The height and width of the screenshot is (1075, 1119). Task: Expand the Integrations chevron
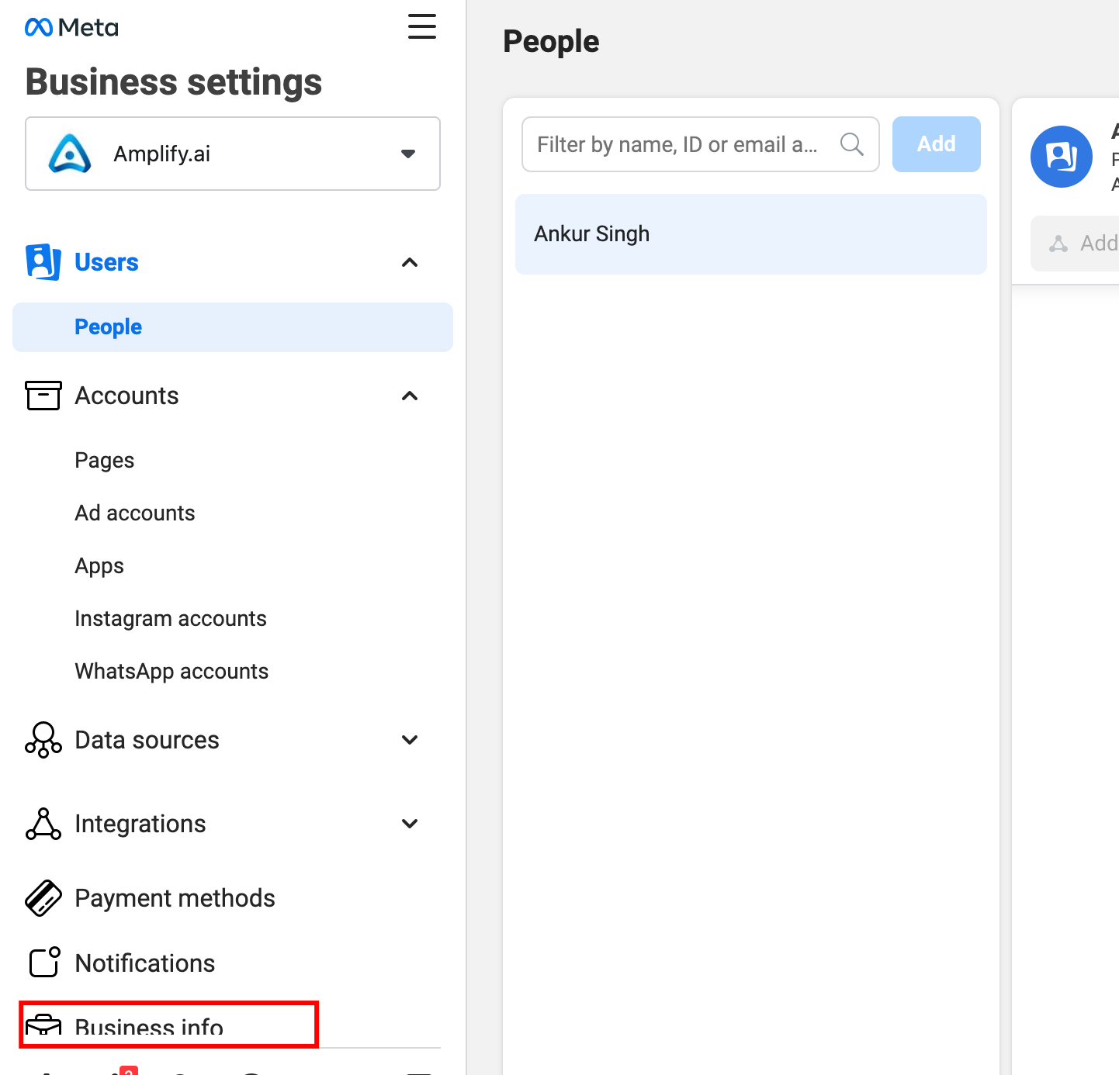(410, 824)
